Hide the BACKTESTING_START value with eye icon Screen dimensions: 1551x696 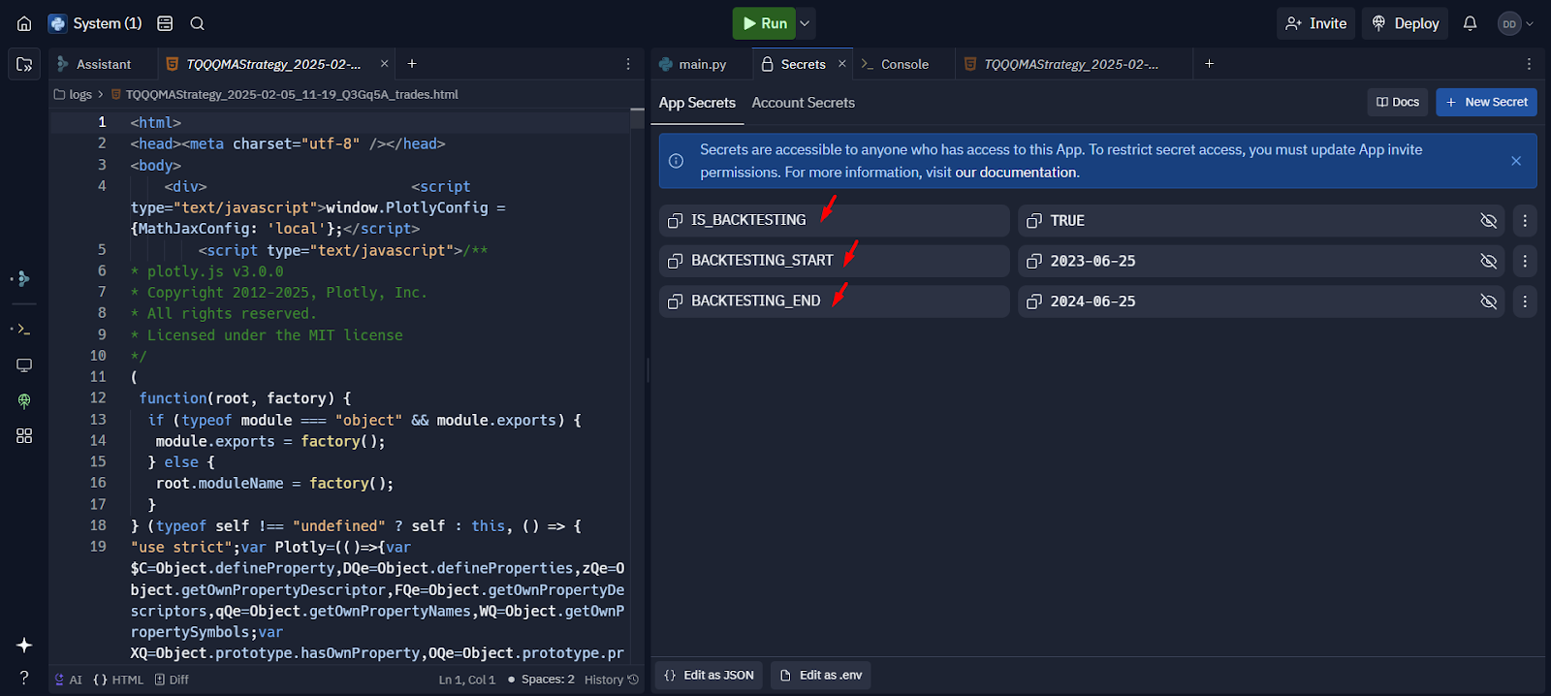tap(1489, 261)
